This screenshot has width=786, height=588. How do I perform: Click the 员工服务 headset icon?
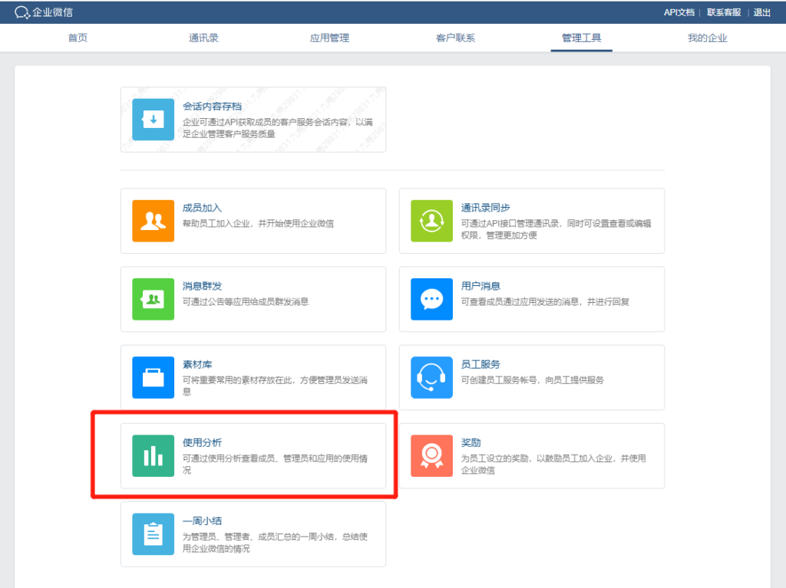(x=431, y=377)
